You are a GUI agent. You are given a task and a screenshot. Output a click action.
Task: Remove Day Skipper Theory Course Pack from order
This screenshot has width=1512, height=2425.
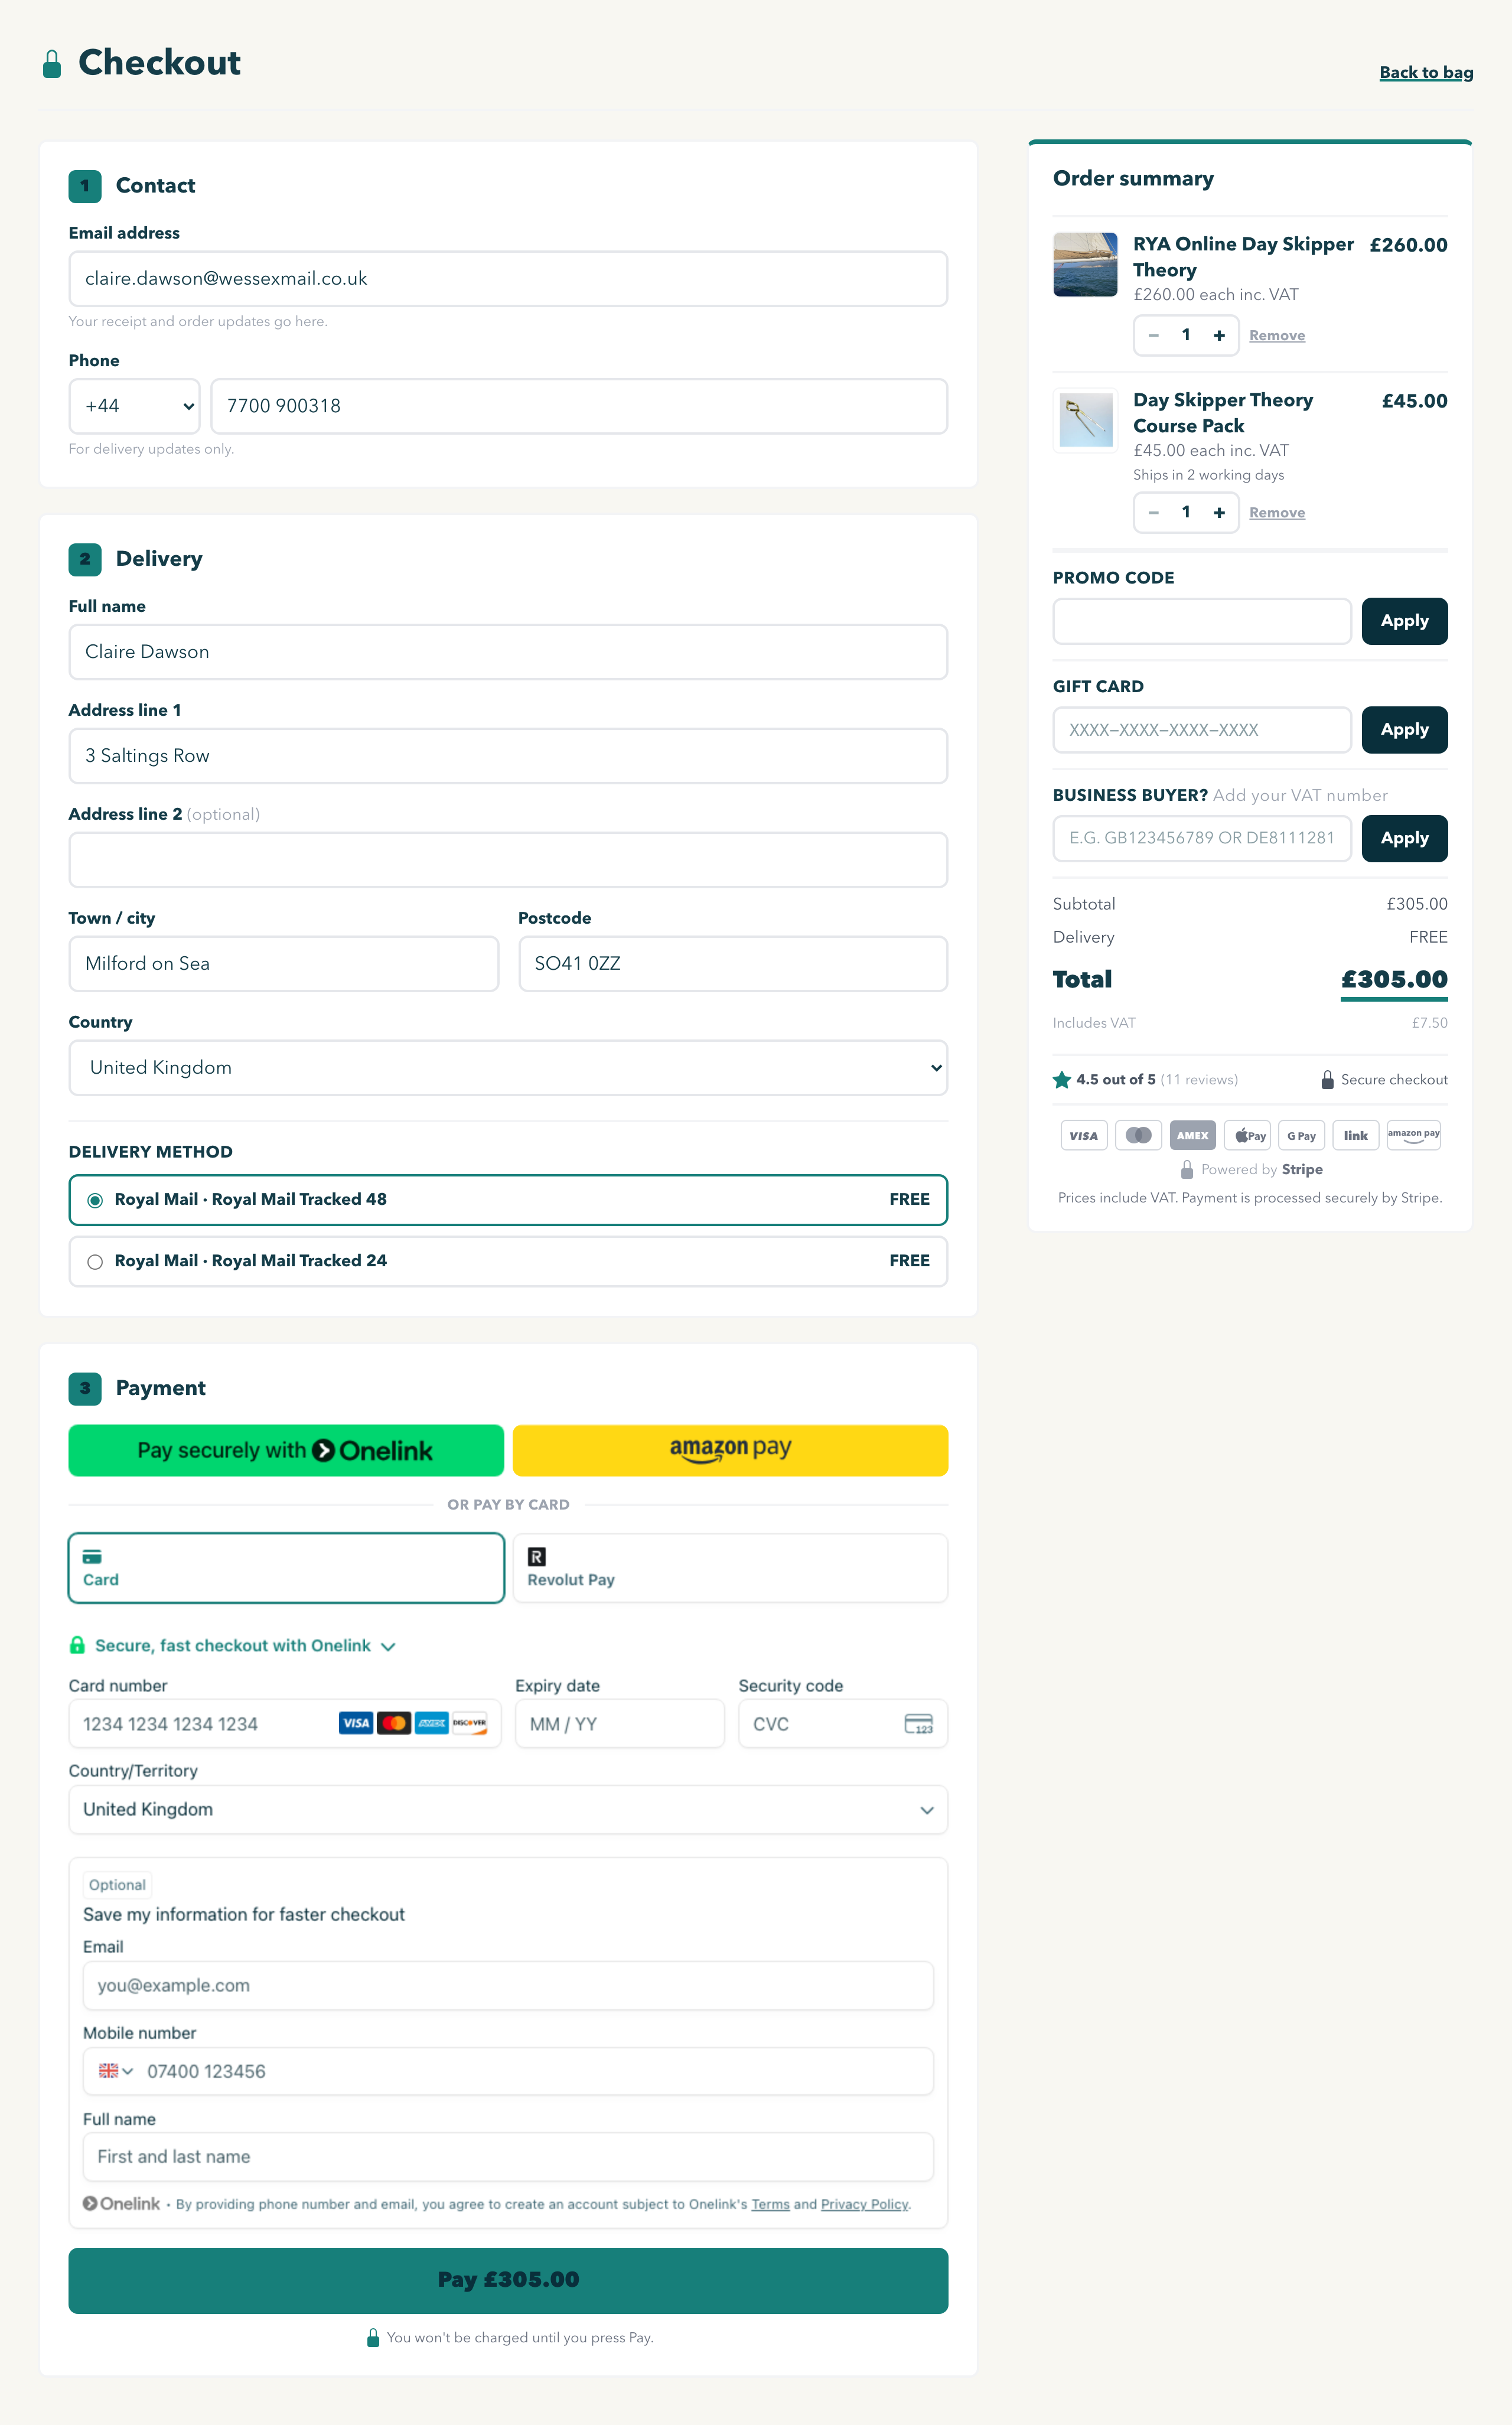click(1277, 513)
